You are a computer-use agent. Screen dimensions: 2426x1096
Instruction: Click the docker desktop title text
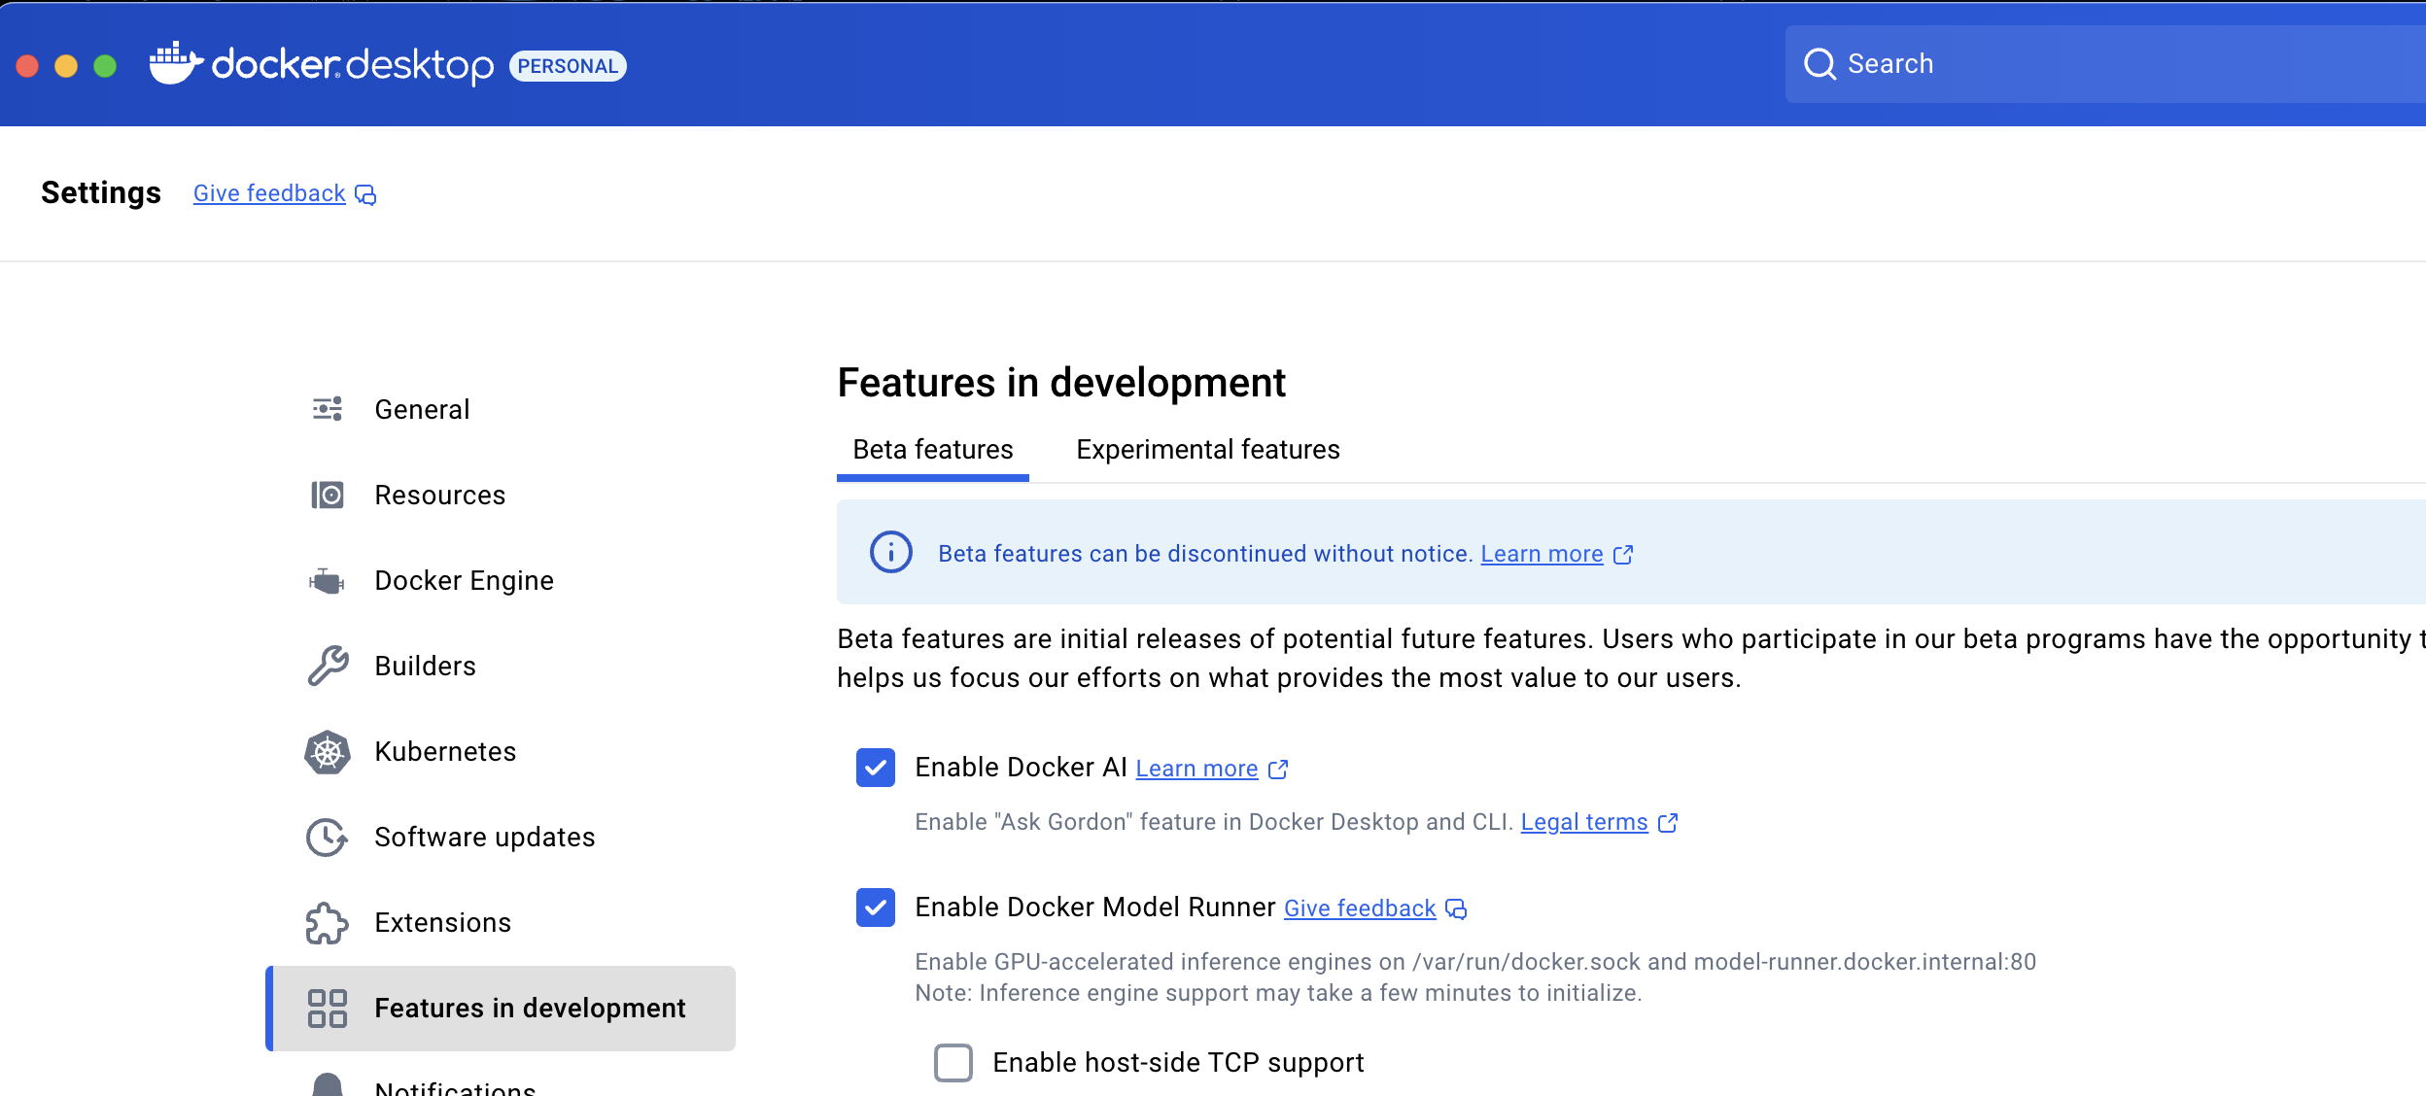point(353,65)
